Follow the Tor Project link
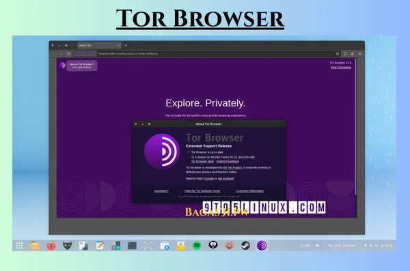Image resolution: width=410 pixels, height=271 pixels. pos(232,168)
